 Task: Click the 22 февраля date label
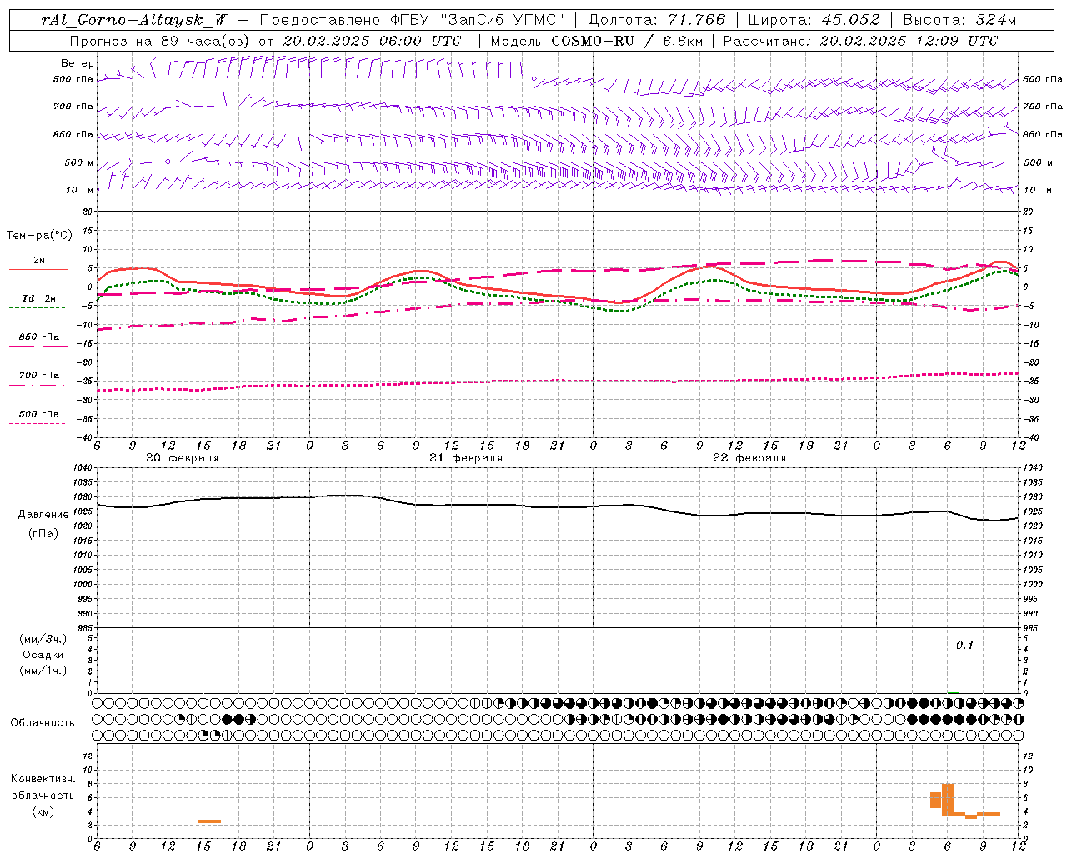(749, 458)
